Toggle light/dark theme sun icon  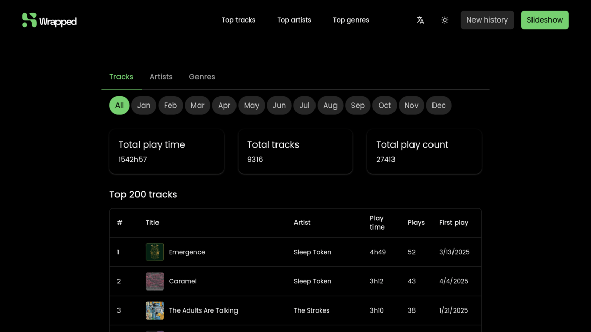(x=445, y=20)
